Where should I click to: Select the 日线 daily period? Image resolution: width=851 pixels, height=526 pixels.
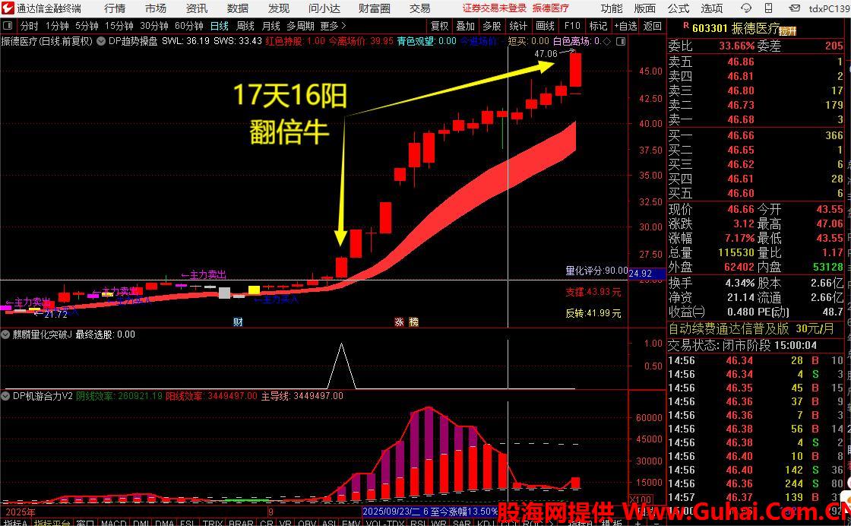(220, 26)
